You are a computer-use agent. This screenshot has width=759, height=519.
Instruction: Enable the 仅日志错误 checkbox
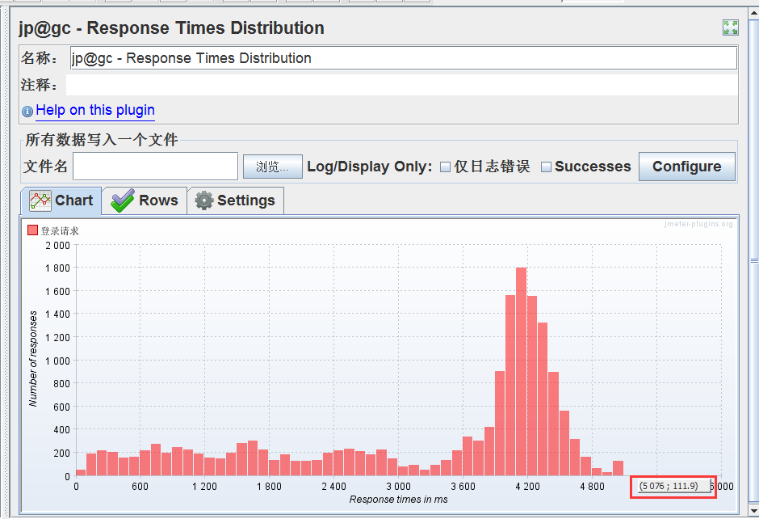(x=444, y=167)
